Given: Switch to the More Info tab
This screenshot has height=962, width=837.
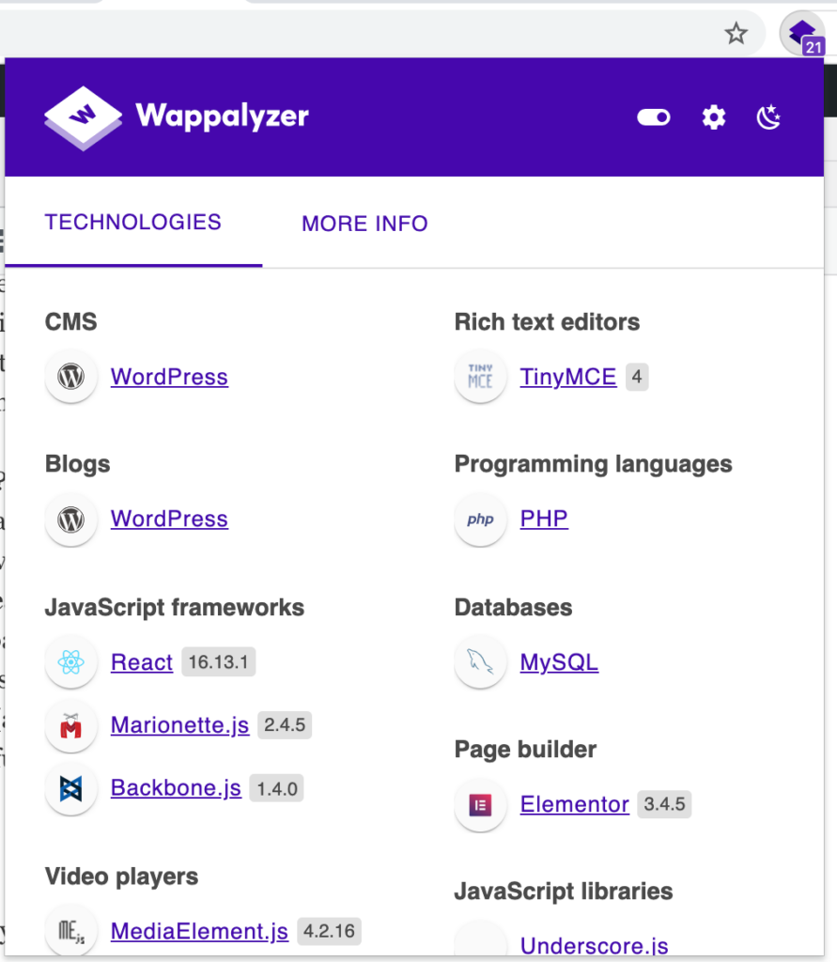Looking at the screenshot, I should (364, 224).
